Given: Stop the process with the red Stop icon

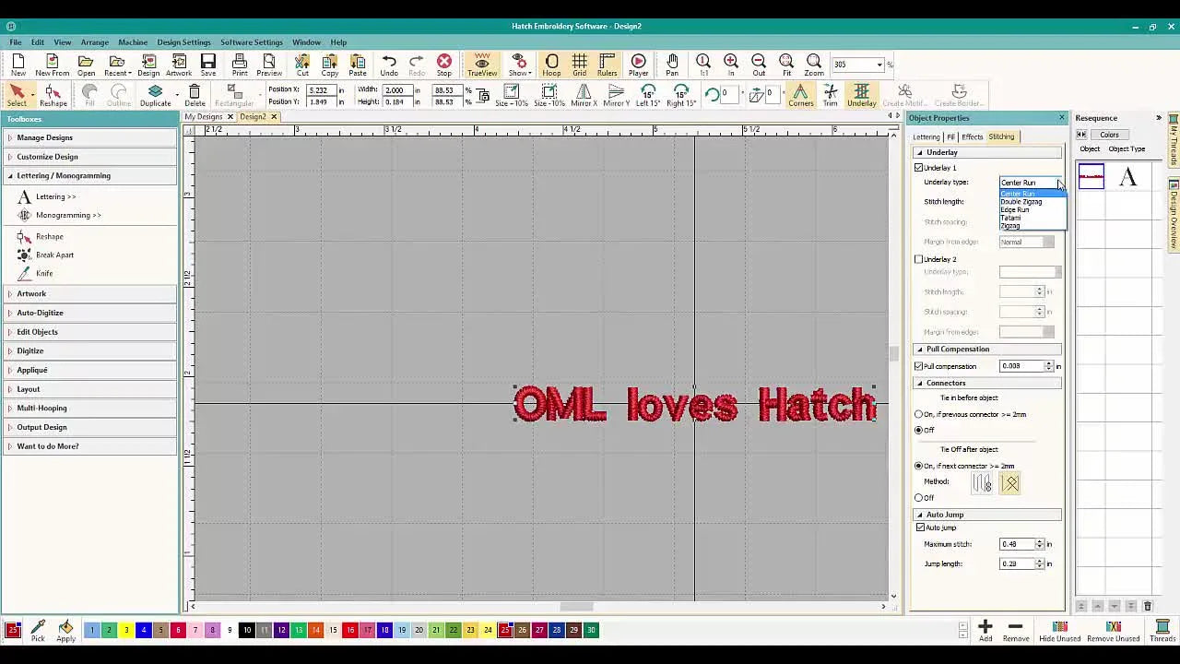Looking at the screenshot, I should (x=444, y=65).
